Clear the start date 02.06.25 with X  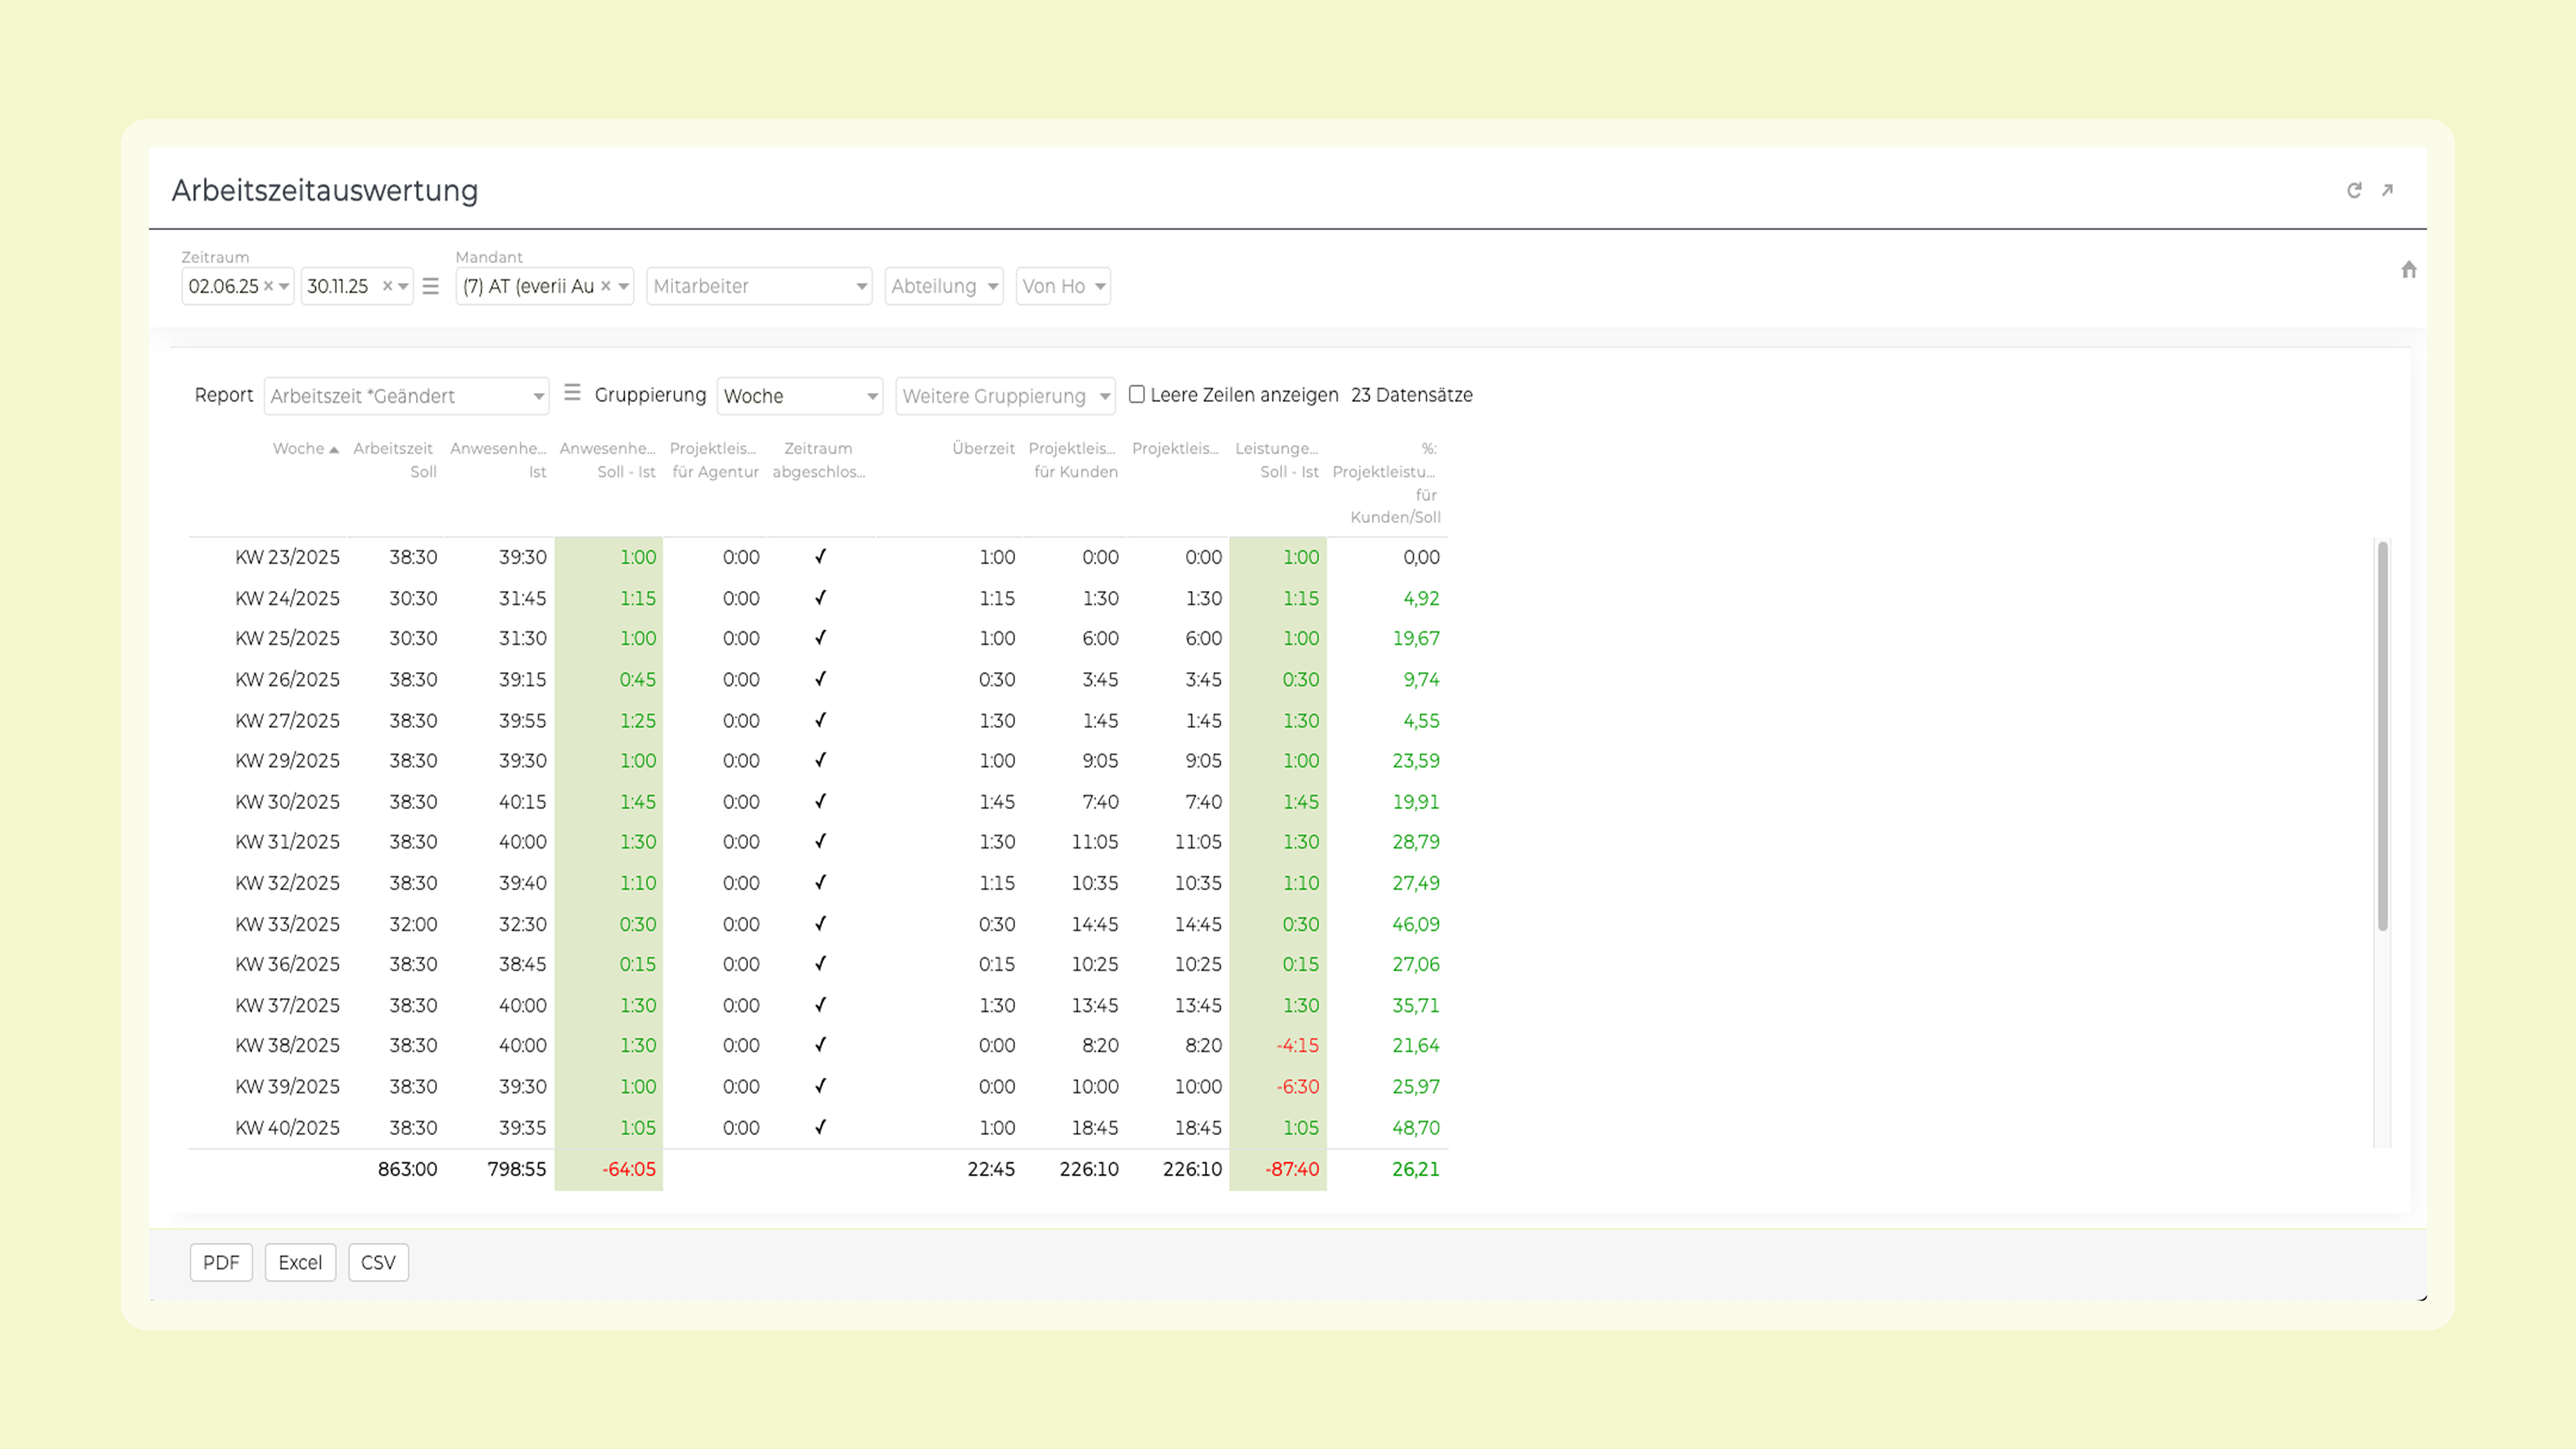[x=268, y=286]
